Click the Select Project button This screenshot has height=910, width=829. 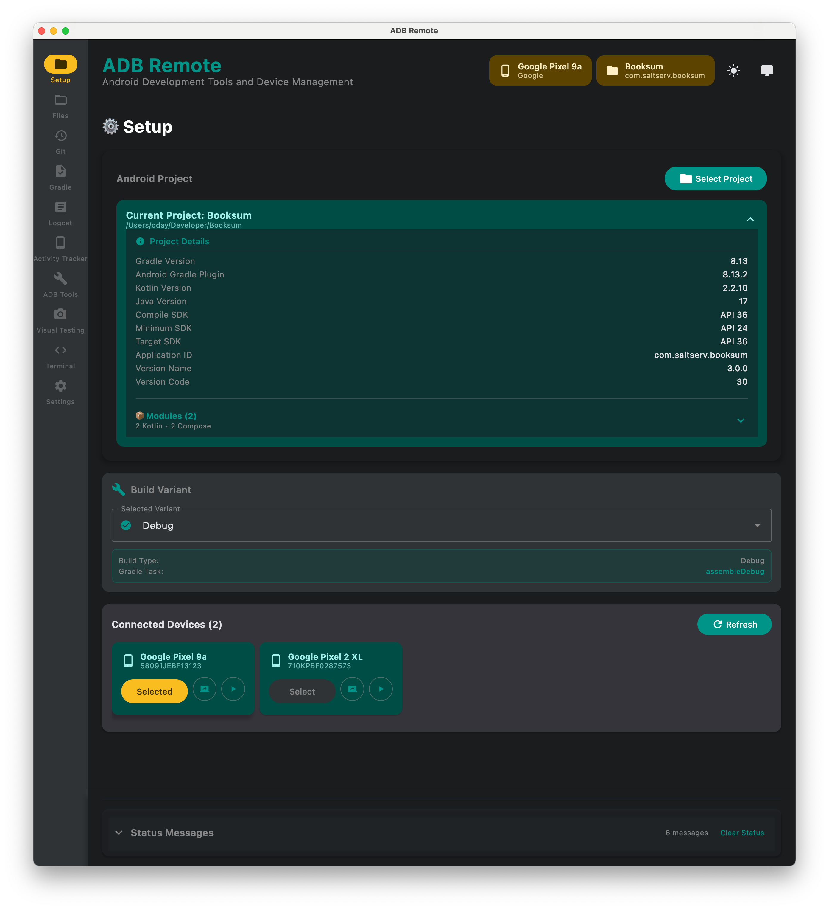tap(715, 178)
